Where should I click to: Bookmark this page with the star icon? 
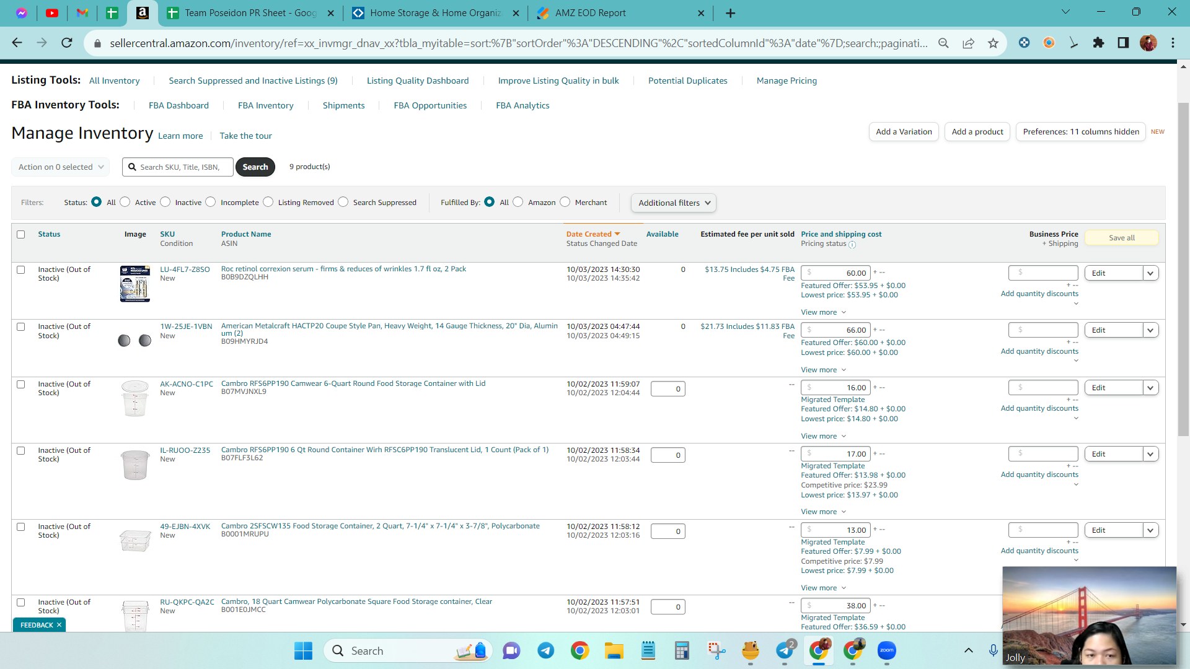pos(993,43)
